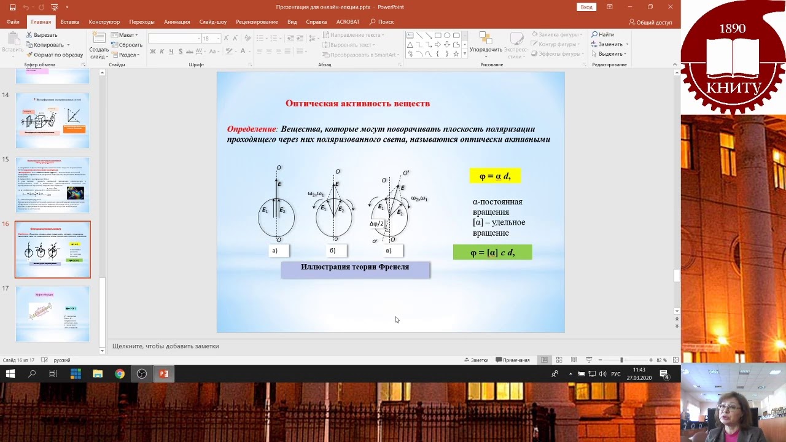Open the Конструктор tab
Viewport: 786px width, 442px height.
[x=104, y=22]
